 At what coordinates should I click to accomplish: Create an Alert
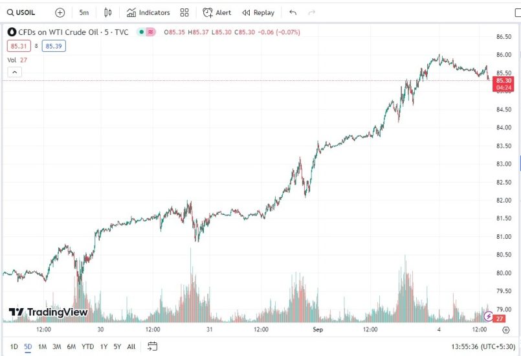pyautogui.click(x=217, y=12)
